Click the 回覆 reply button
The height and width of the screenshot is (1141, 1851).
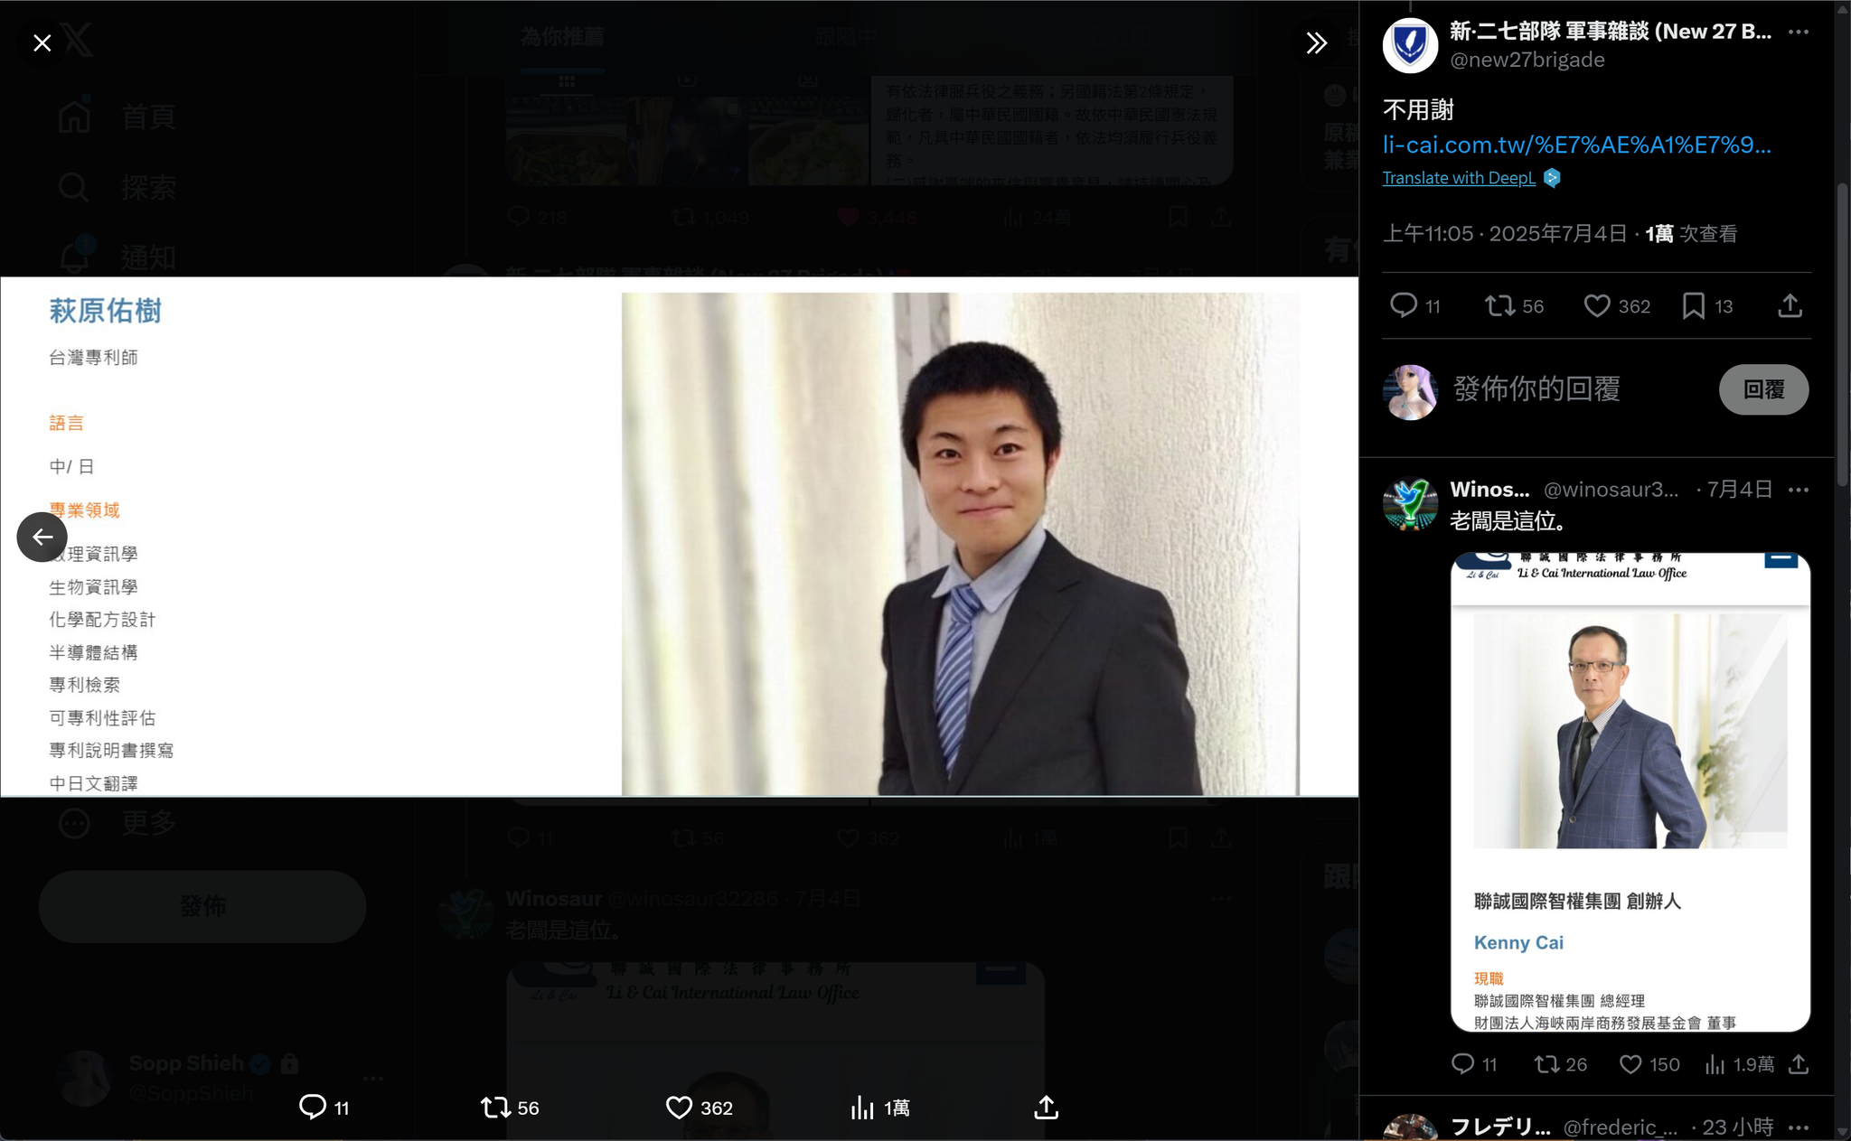click(1763, 389)
